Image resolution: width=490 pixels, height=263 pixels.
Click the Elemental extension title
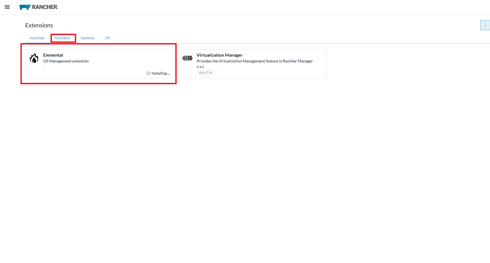click(53, 55)
